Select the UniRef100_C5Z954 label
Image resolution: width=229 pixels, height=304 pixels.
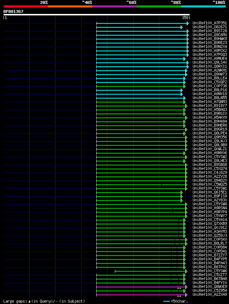[x=210, y=291]
